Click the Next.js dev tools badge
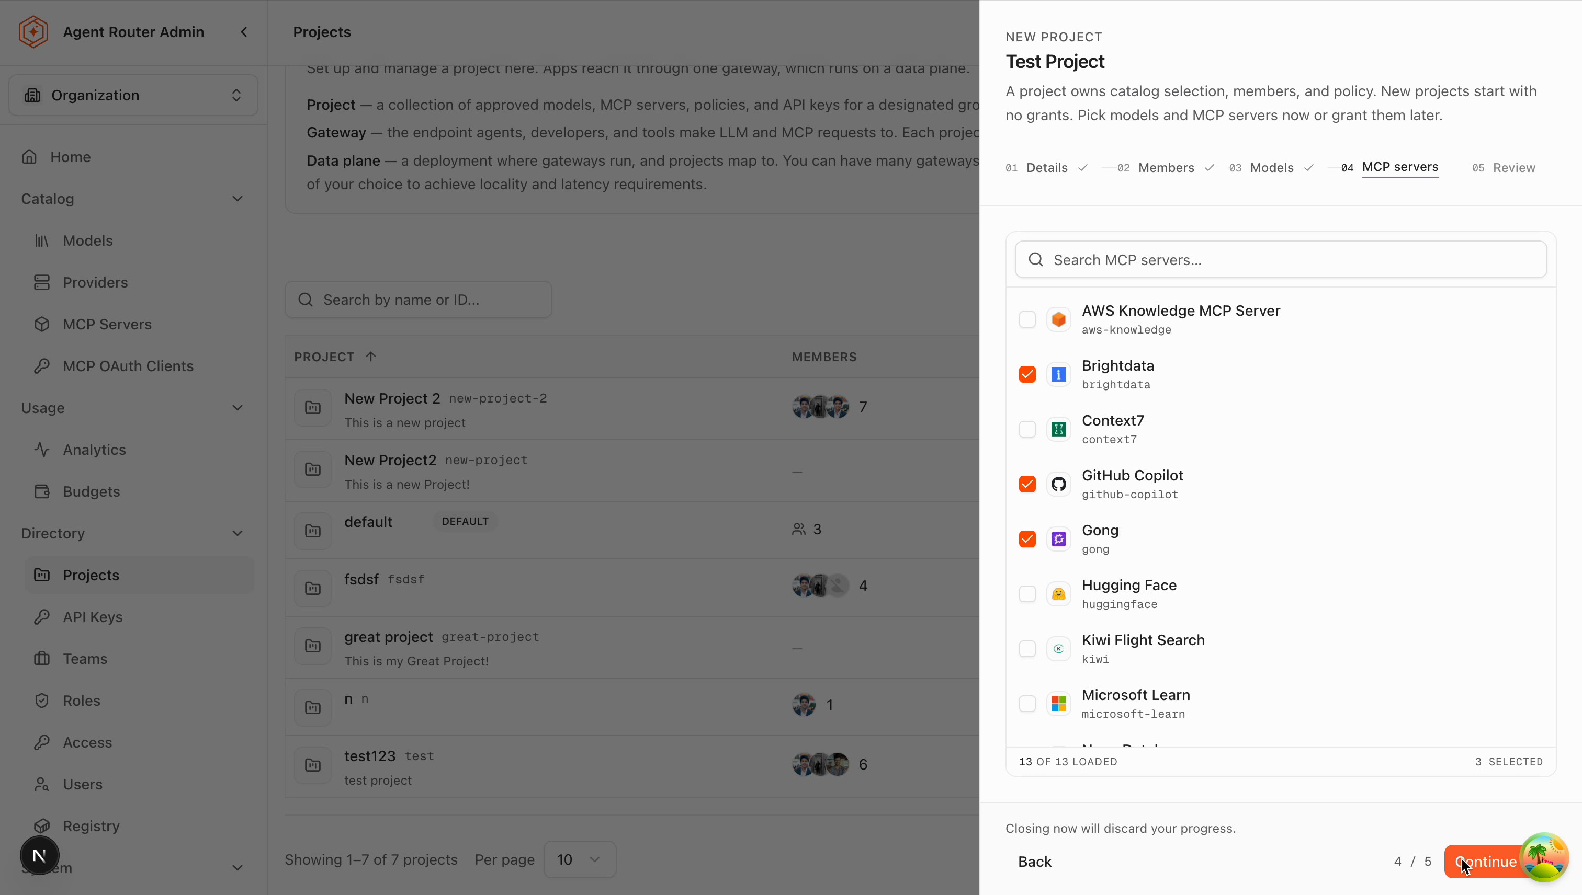The width and height of the screenshot is (1582, 895). pos(39,855)
